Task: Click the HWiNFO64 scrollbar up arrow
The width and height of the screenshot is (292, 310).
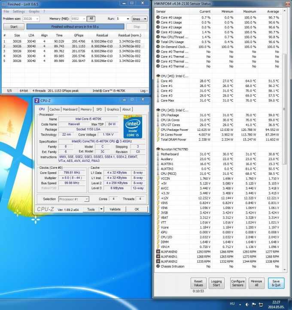Action: [x=284, y=11]
